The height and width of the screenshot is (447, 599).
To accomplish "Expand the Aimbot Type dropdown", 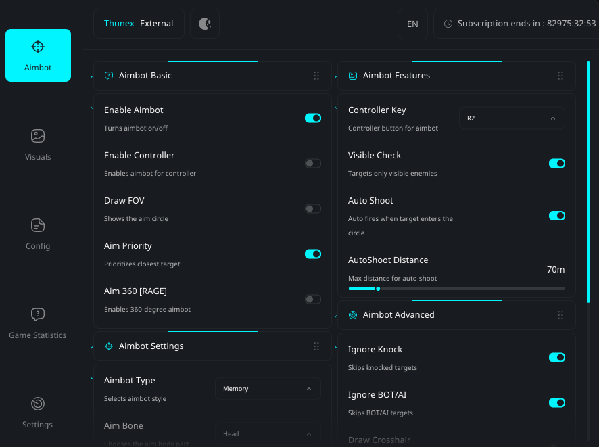I will pyautogui.click(x=268, y=388).
